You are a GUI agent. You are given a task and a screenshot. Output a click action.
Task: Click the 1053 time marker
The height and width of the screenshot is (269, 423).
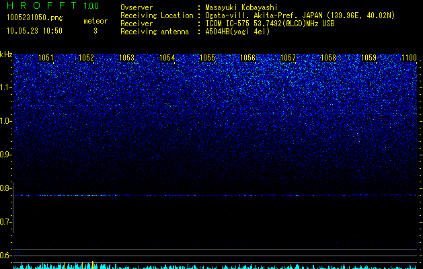tap(126, 58)
